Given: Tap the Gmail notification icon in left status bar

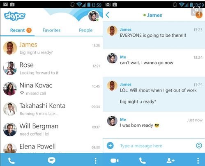Looking at the screenshot, I should point(5,4).
